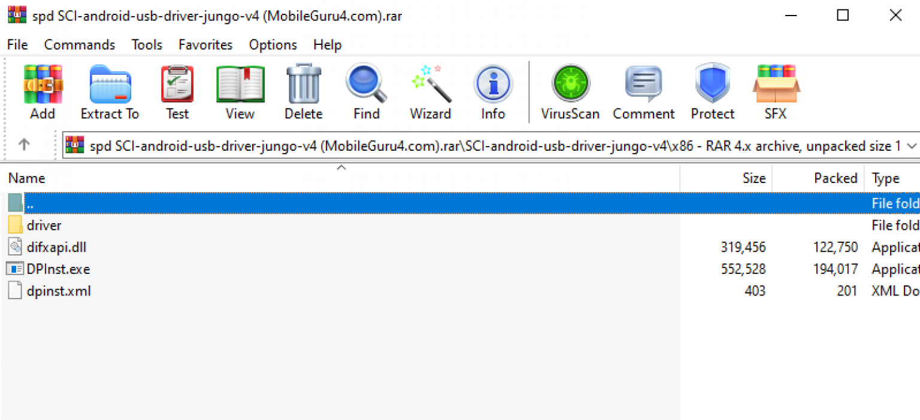The image size is (920, 420).
Task: Click the Add archive icon
Action: pos(42,90)
